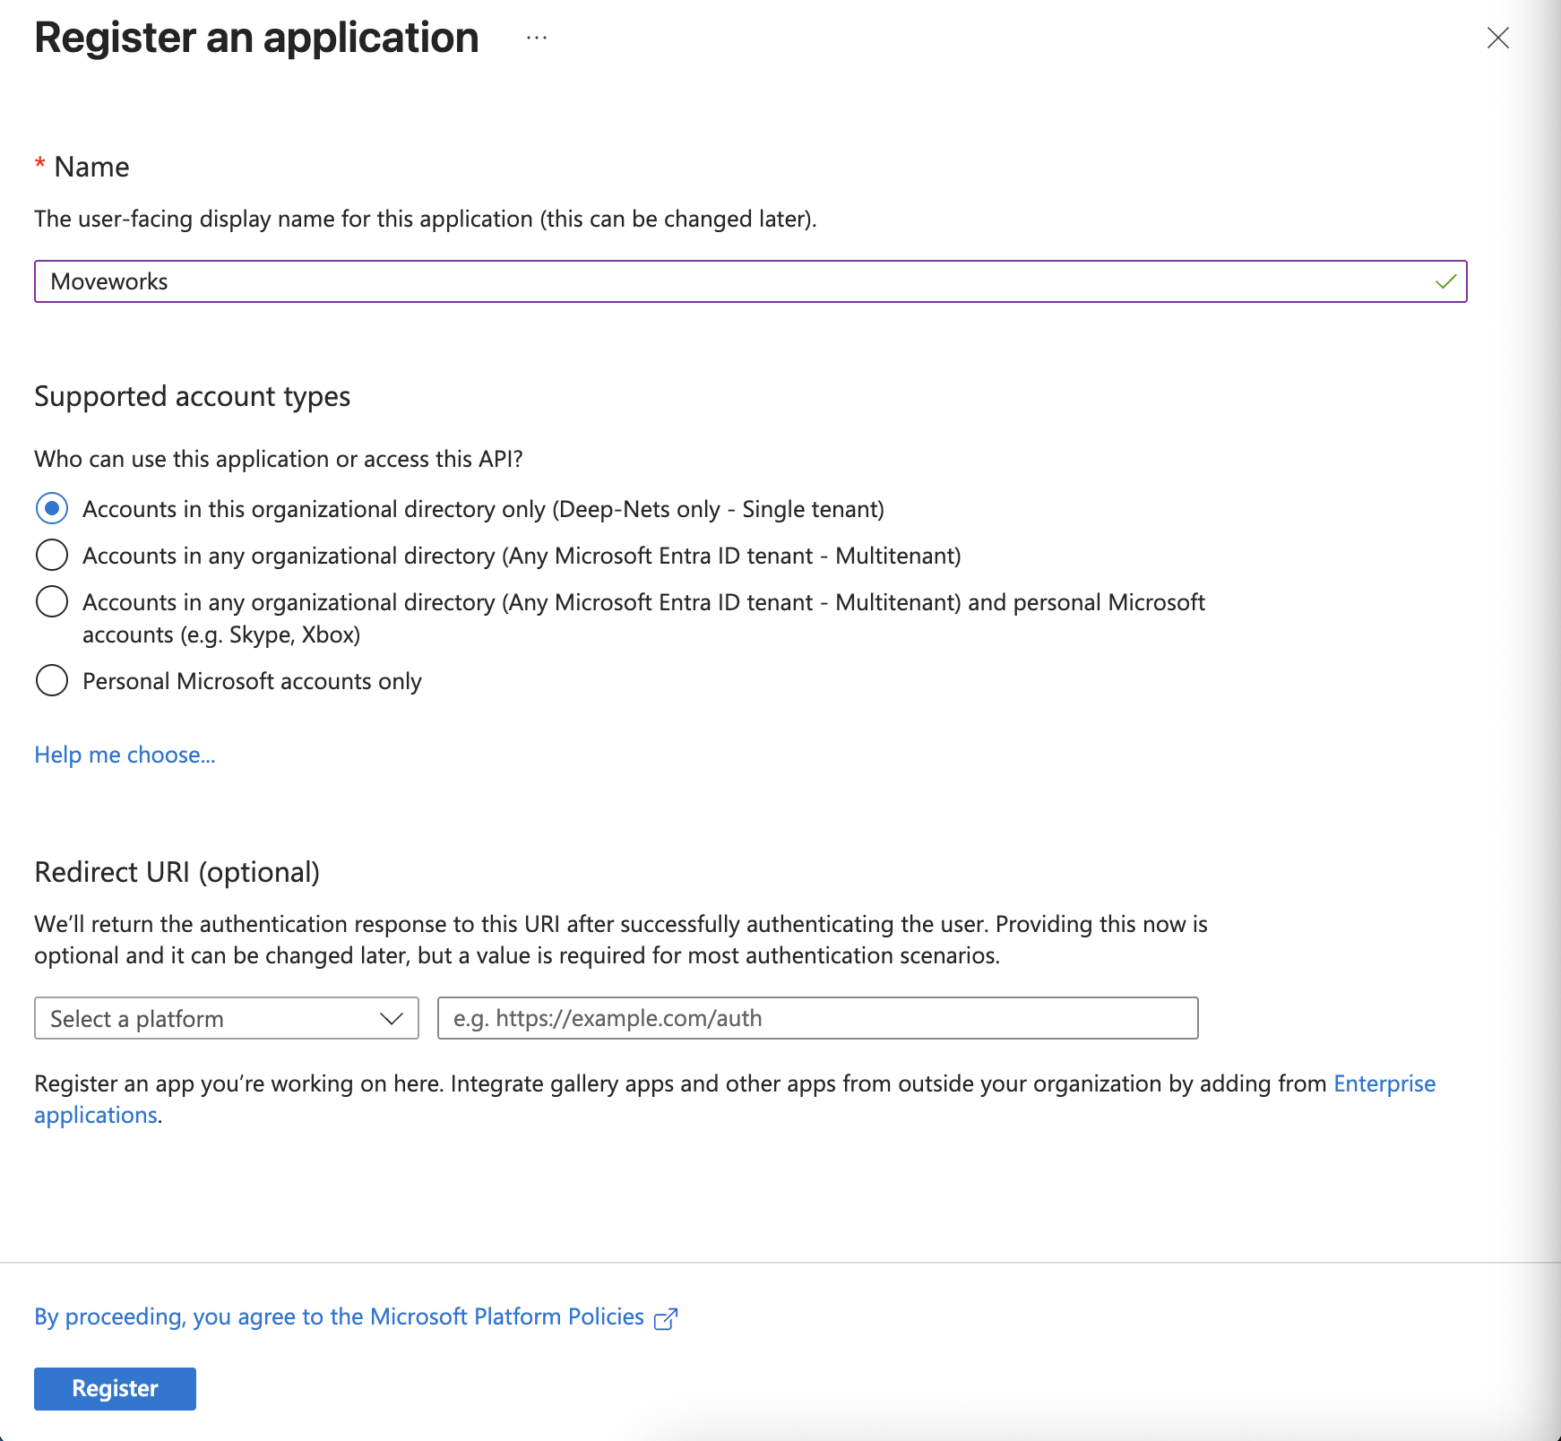Select Single tenant accounts radio option

click(52, 508)
